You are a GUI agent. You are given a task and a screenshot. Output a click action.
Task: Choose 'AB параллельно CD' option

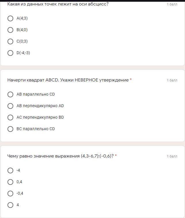10,94
